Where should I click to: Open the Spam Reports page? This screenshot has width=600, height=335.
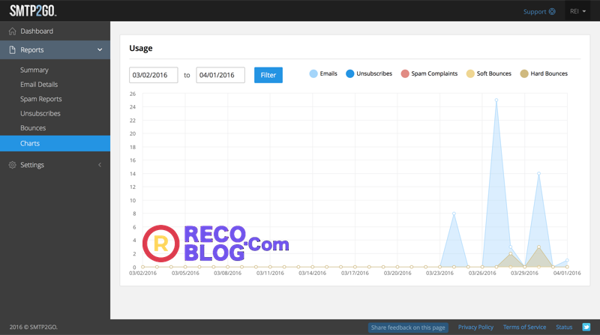[41, 99]
